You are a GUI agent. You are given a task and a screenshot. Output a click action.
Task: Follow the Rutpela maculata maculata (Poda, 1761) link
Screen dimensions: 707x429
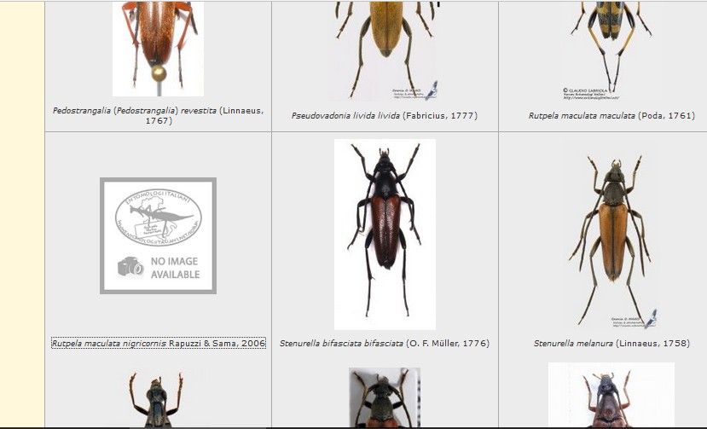tap(611, 115)
